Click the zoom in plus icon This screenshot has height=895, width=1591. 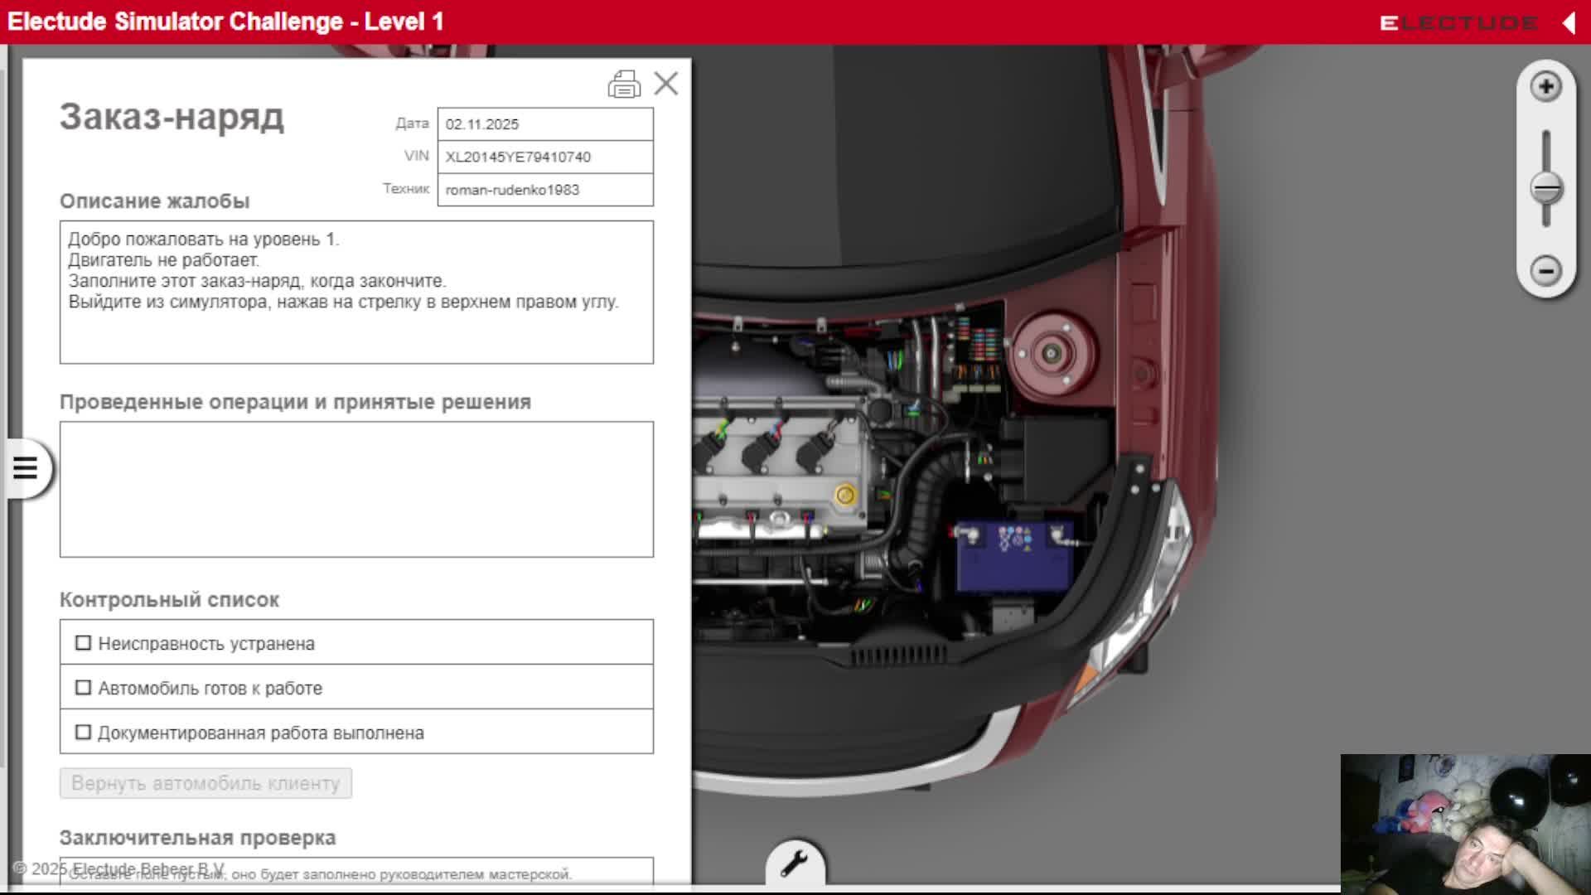click(x=1545, y=87)
